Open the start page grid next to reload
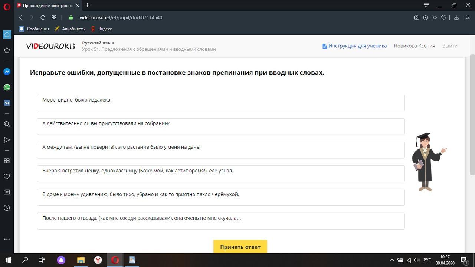 point(54,17)
